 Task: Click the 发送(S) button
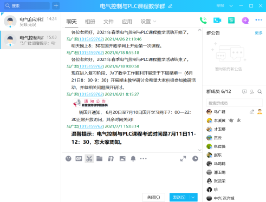click(179, 197)
